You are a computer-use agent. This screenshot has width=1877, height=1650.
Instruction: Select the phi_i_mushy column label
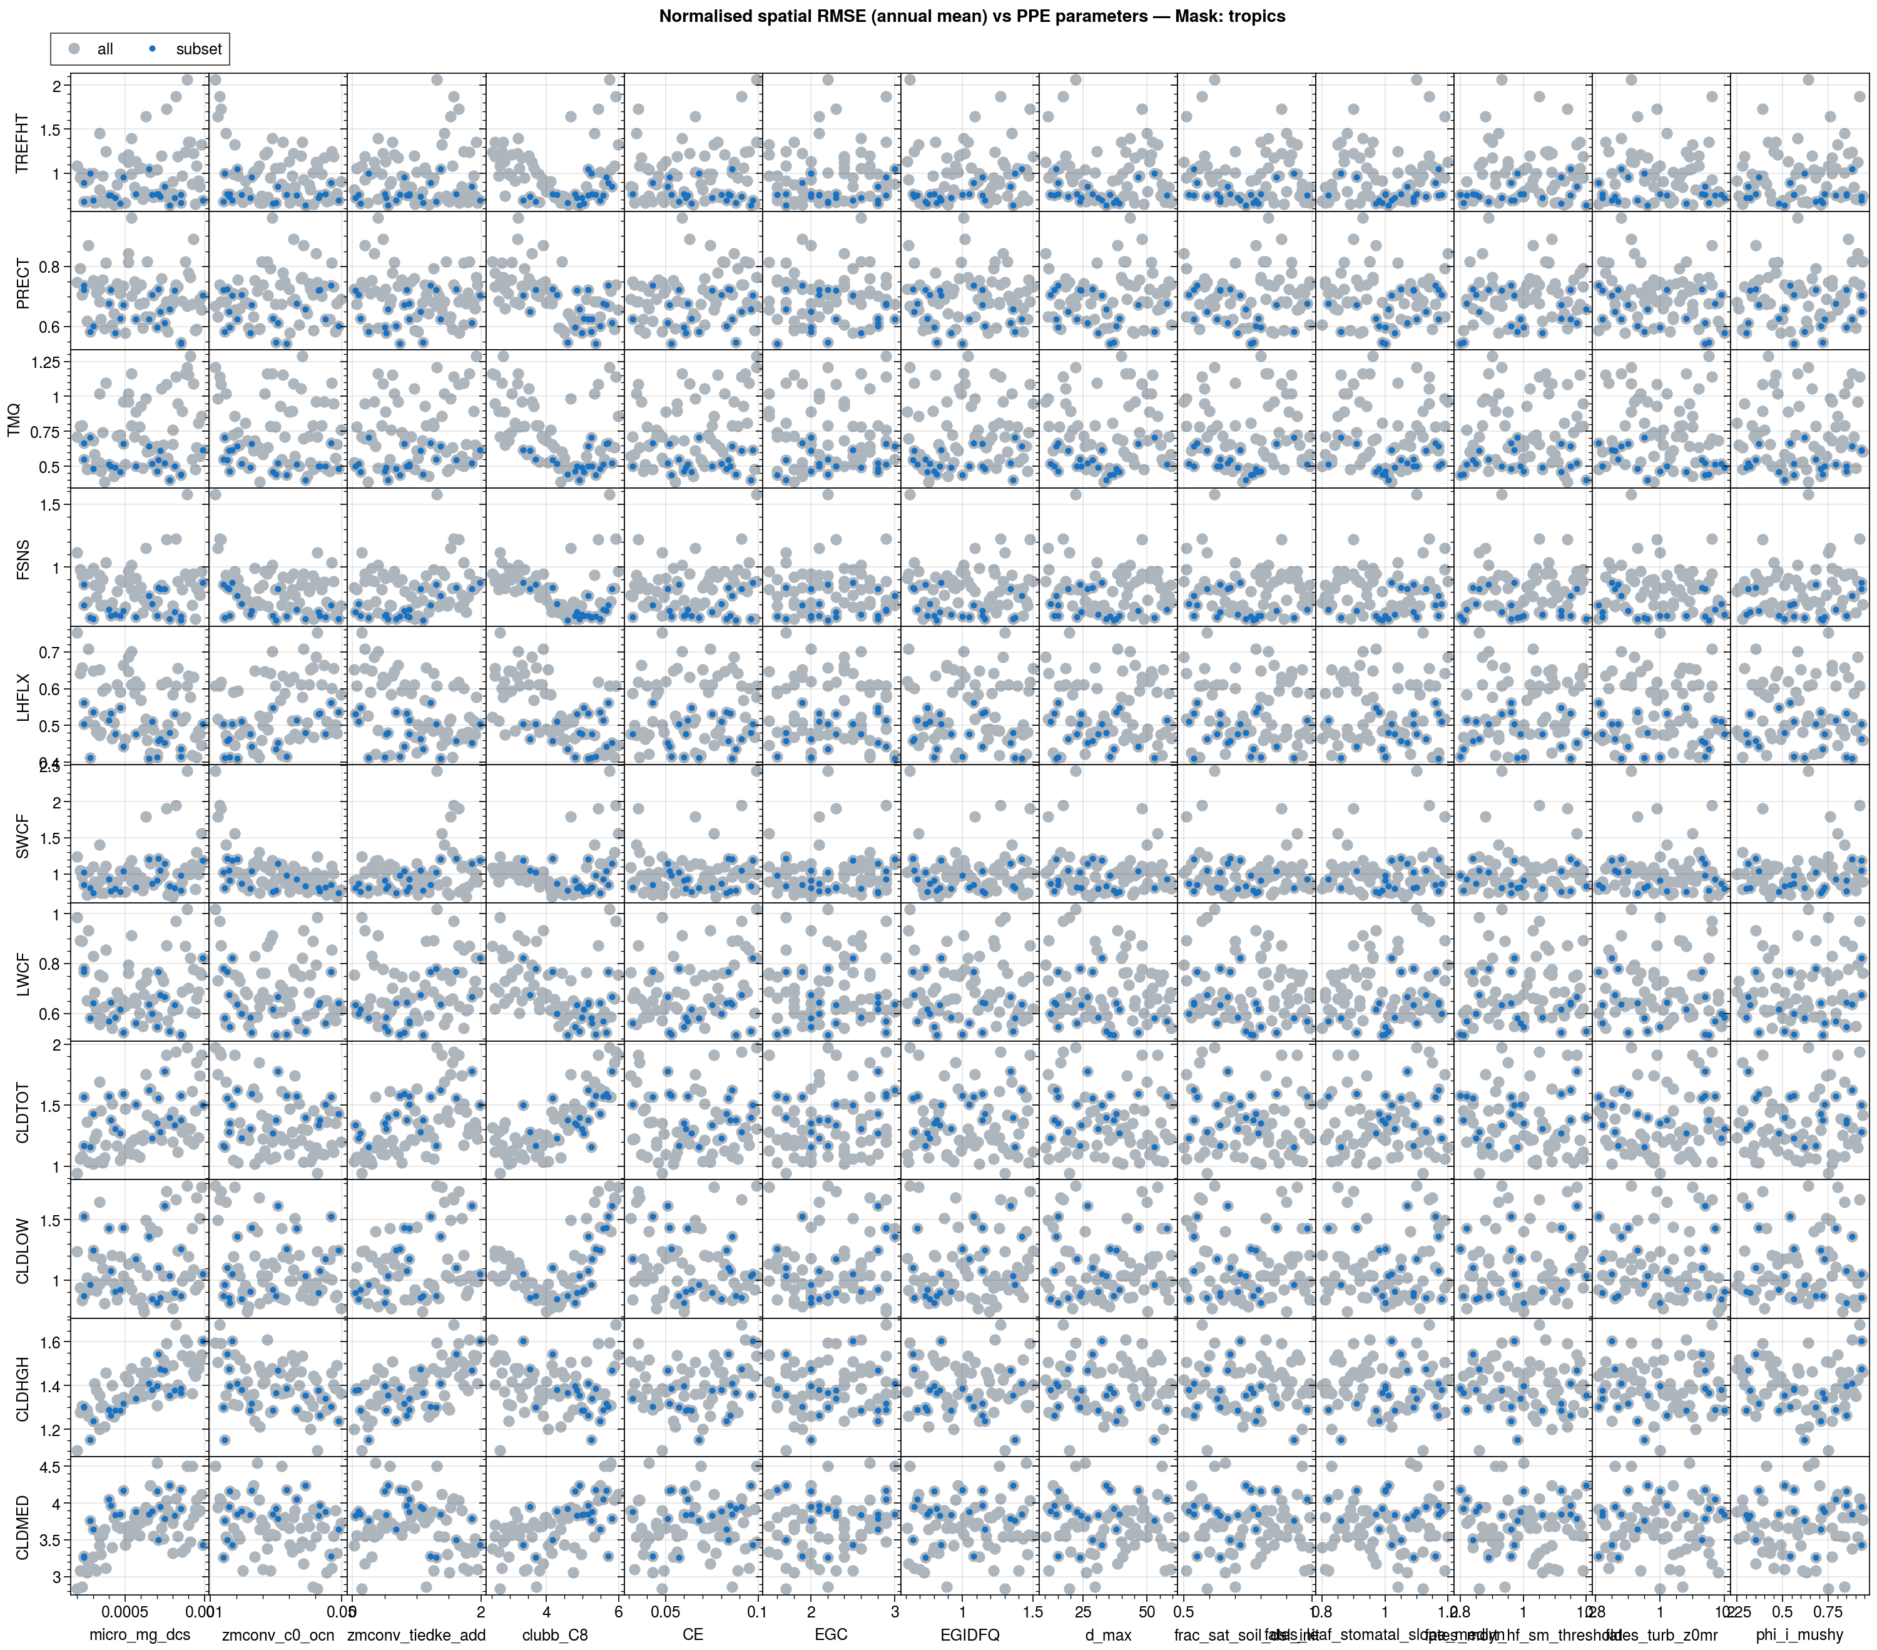(x=1799, y=1634)
